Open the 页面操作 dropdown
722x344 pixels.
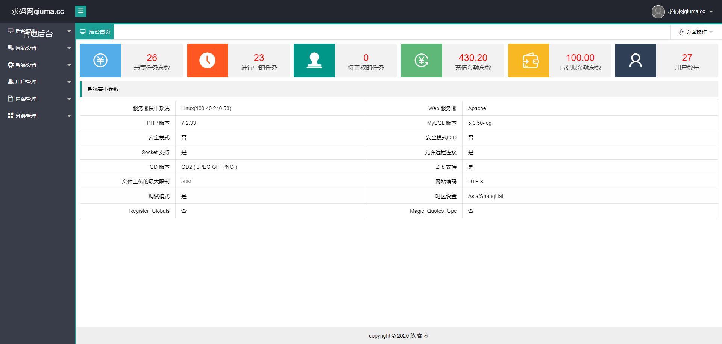click(x=696, y=32)
